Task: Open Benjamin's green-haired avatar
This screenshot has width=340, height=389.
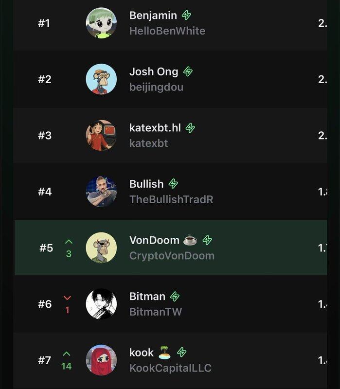Action: [x=101, y=23]
